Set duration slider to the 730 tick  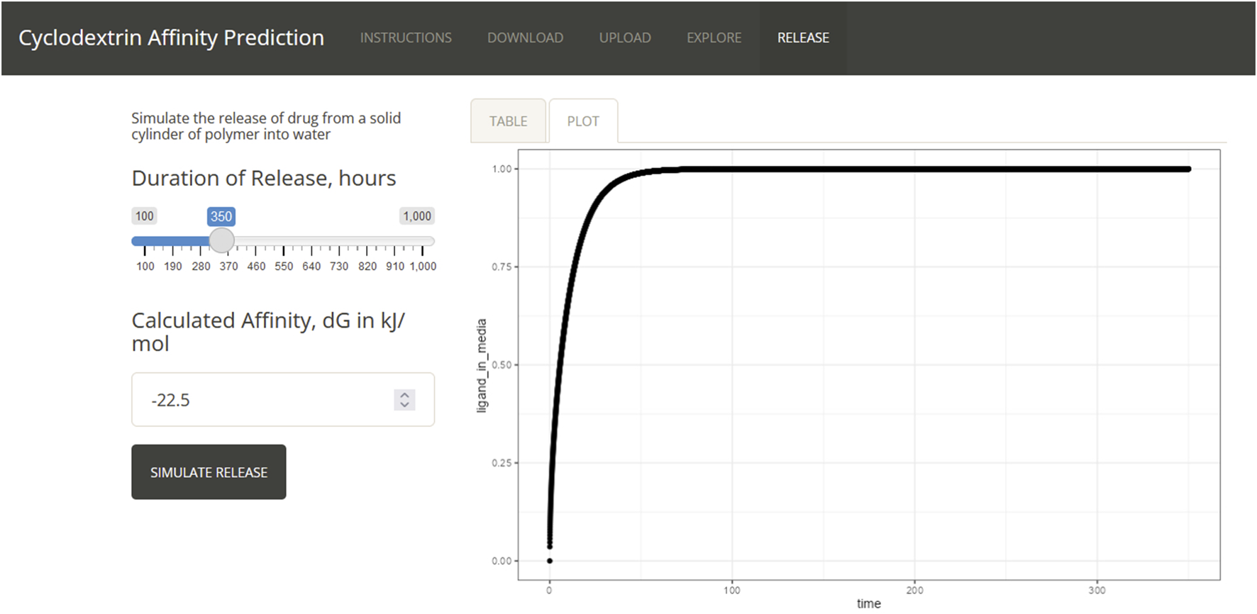(x=339, y=242)
